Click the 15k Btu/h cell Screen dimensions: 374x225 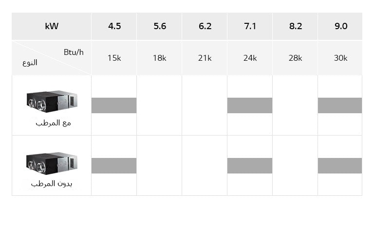pos(114,58)
